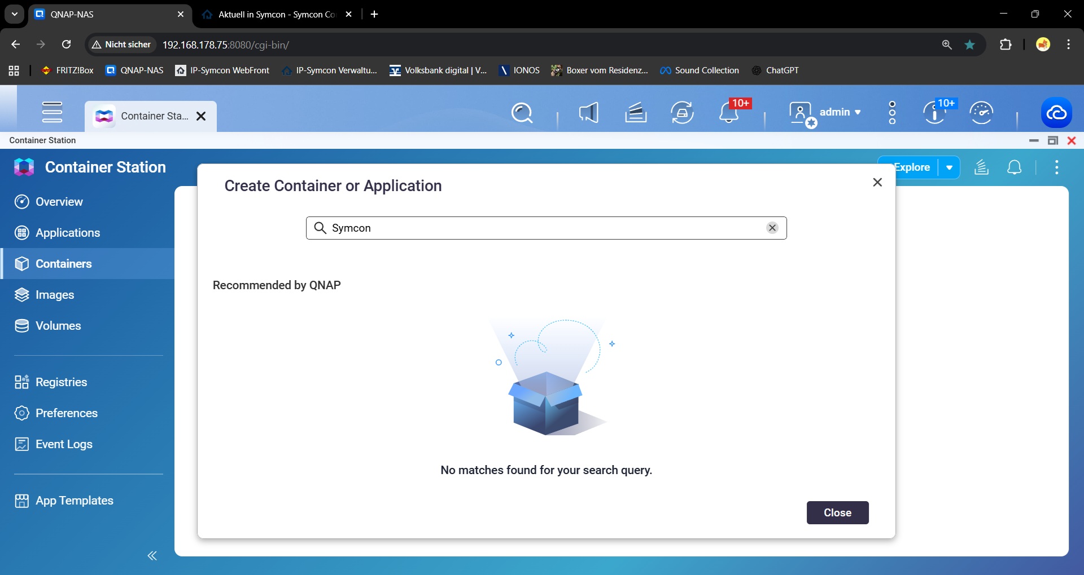The height and width of the screenshot is (575, 1084).
Task: Click the Close button in dialog
Action: pos(837,512)
